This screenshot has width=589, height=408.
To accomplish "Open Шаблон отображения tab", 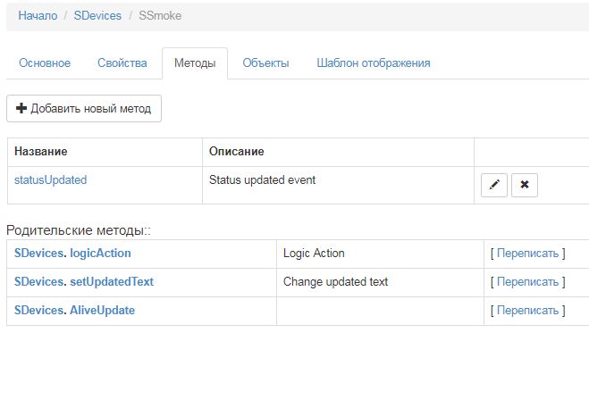I will click(374, 63).
